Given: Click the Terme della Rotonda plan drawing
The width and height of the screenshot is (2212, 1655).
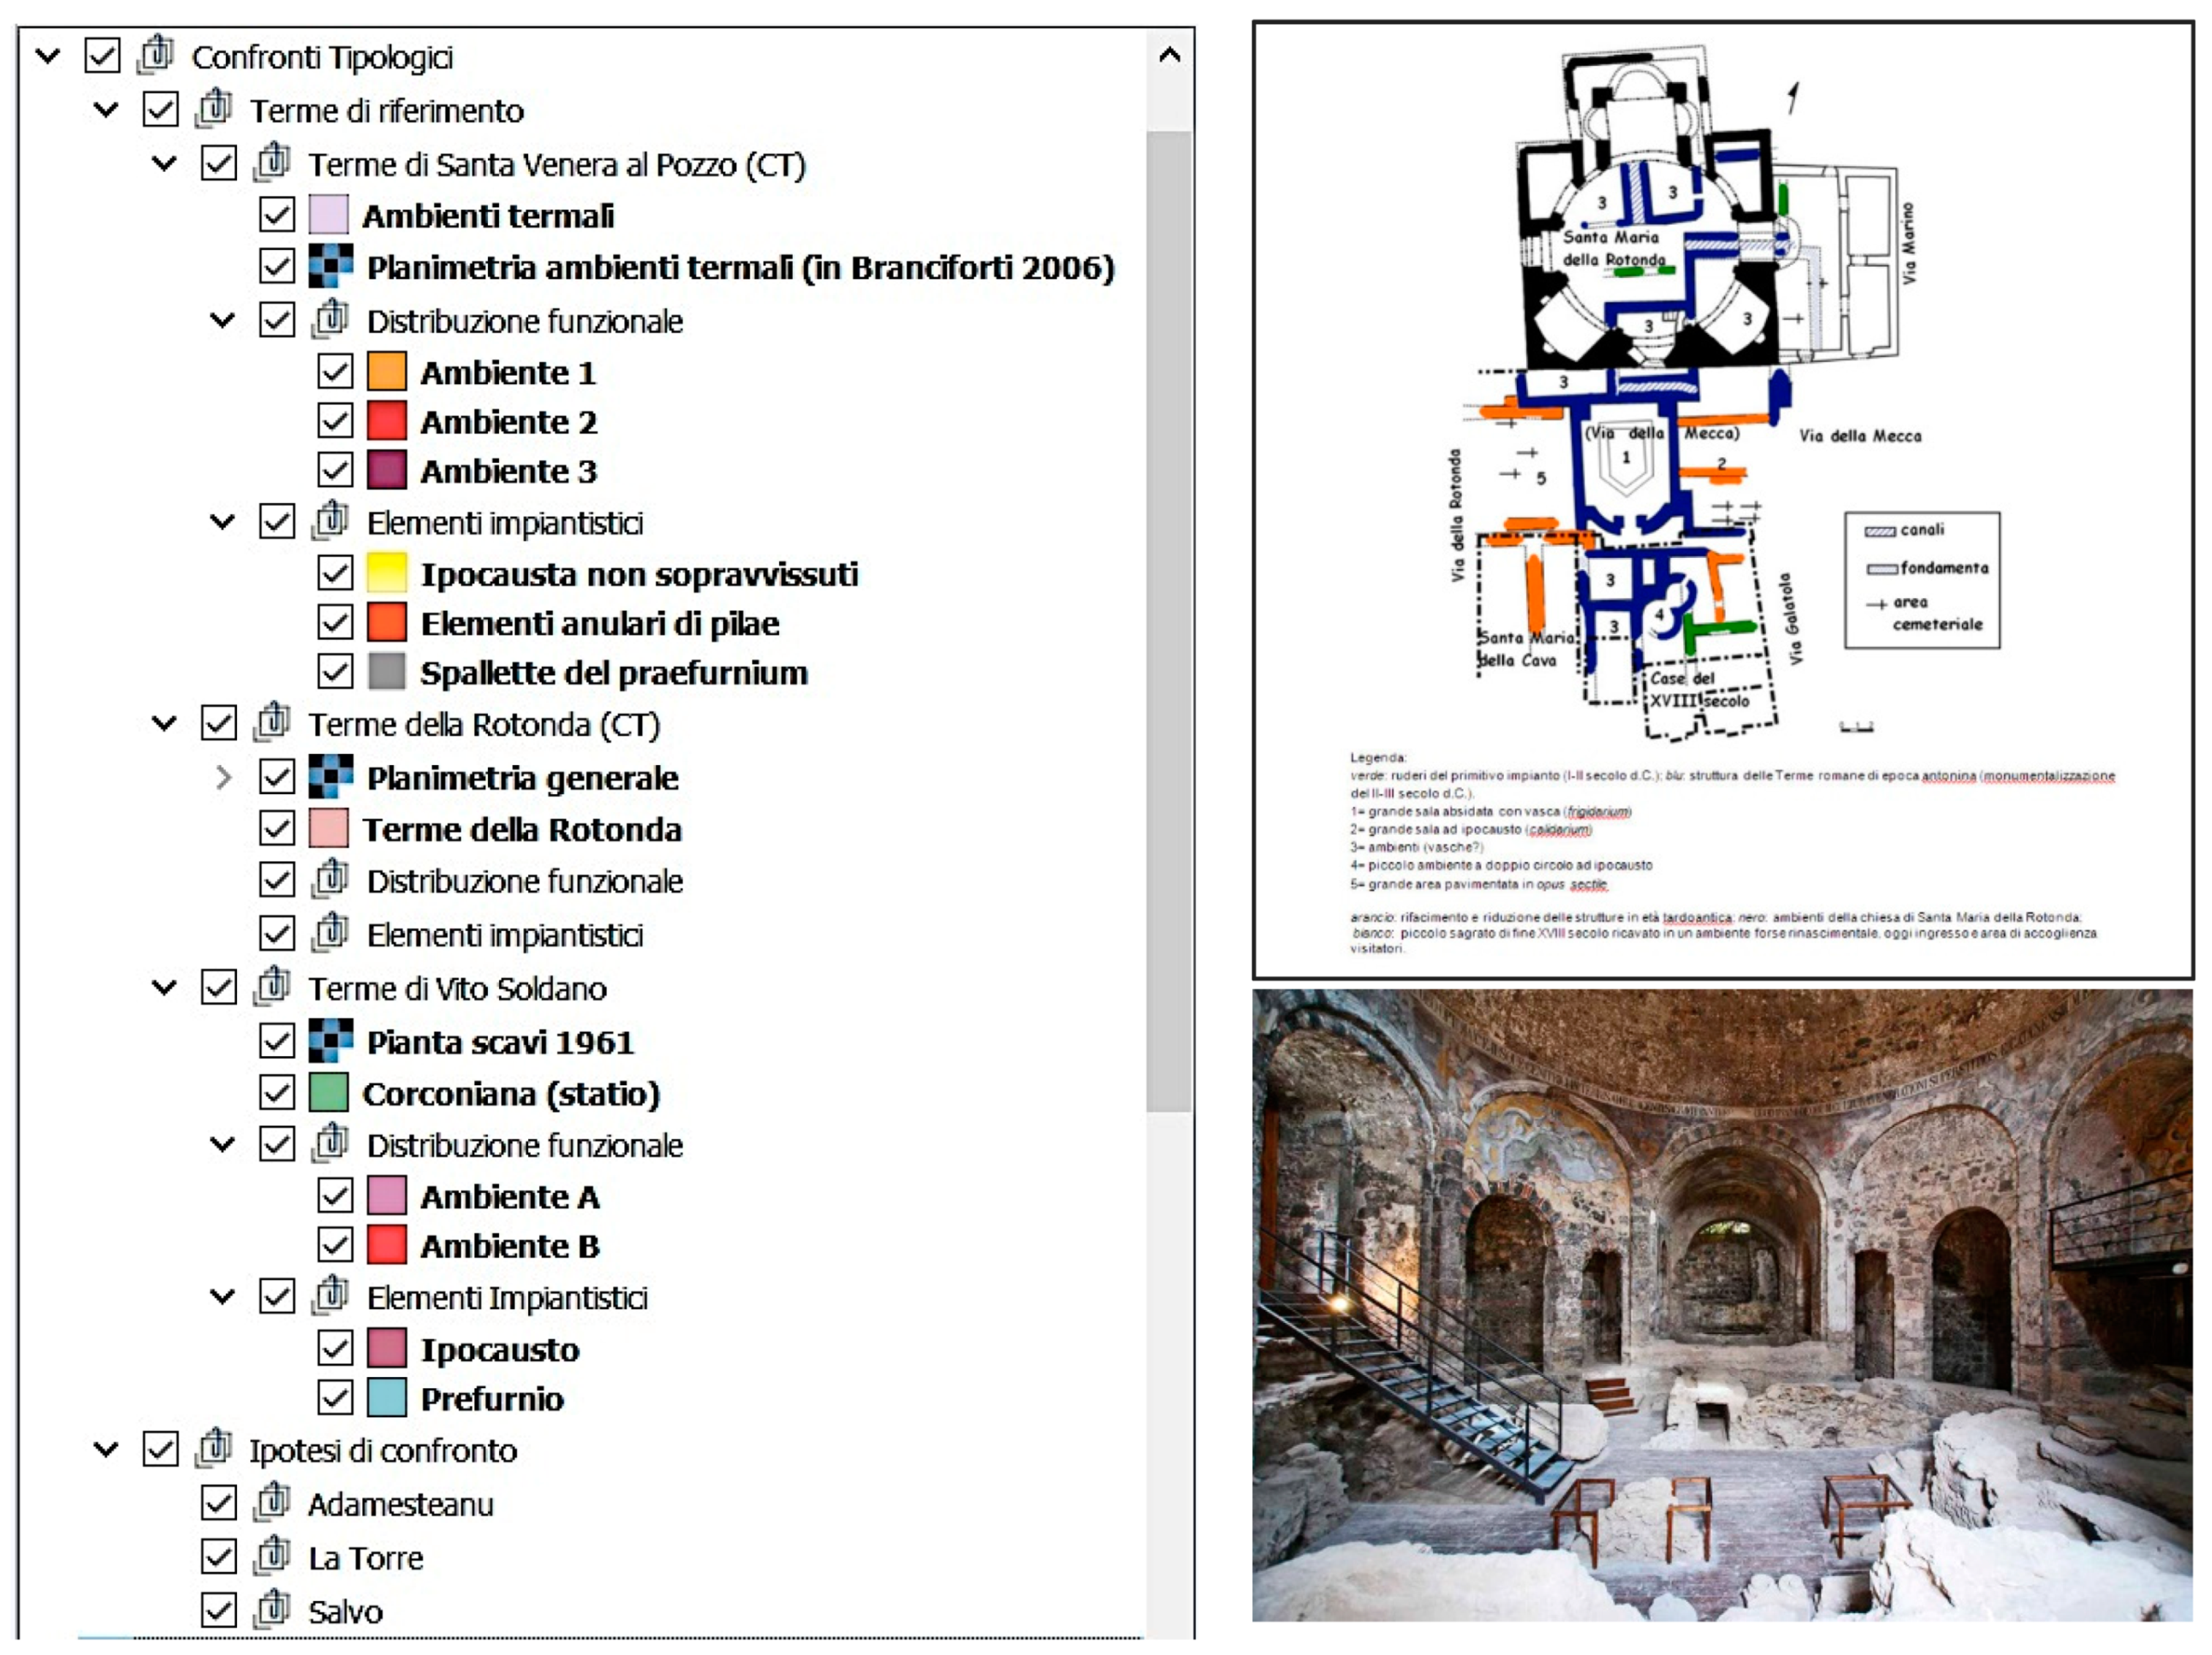Looking at the screenshot, I should pyautogui.click(x=1722, y=500).
